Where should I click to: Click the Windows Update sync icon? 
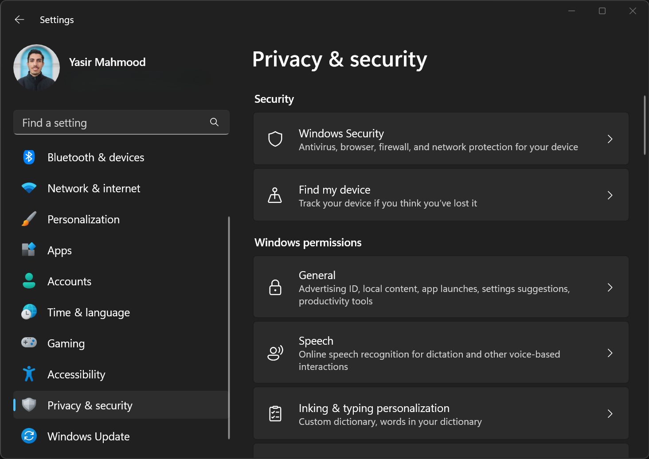[x=29, y=436]
